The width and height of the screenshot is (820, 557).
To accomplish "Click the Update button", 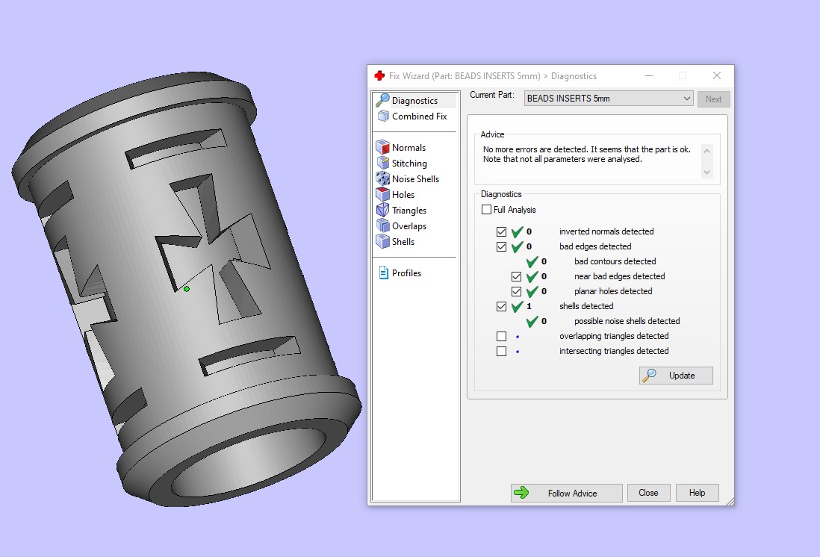I will pyautogui.click(x=676, y=376).
